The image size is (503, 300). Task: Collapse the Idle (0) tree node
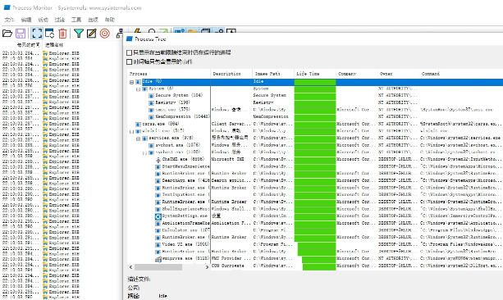click(131, 82)
